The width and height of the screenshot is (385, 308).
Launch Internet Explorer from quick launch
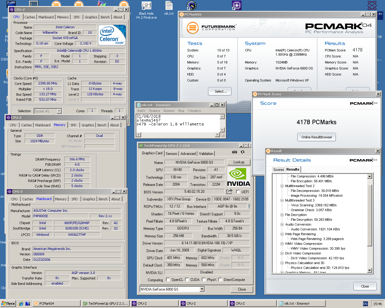pyautogui.click(x=21, y=303)
